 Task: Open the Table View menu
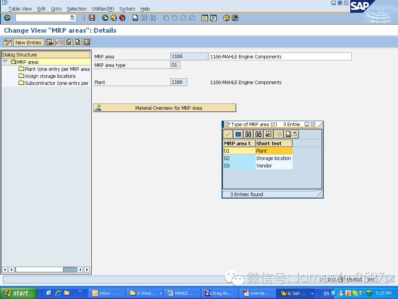[20, 9]
